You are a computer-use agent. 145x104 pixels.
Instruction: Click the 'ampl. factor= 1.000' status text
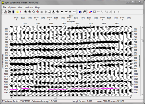click(82, 101)
